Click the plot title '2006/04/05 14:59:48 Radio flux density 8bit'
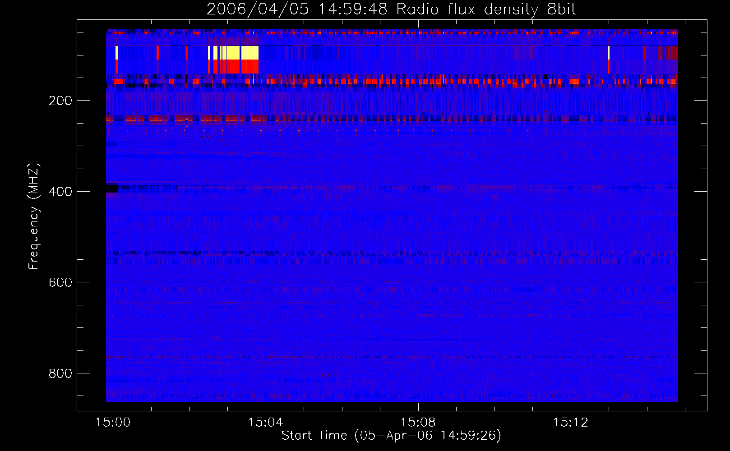 point(391,9)
